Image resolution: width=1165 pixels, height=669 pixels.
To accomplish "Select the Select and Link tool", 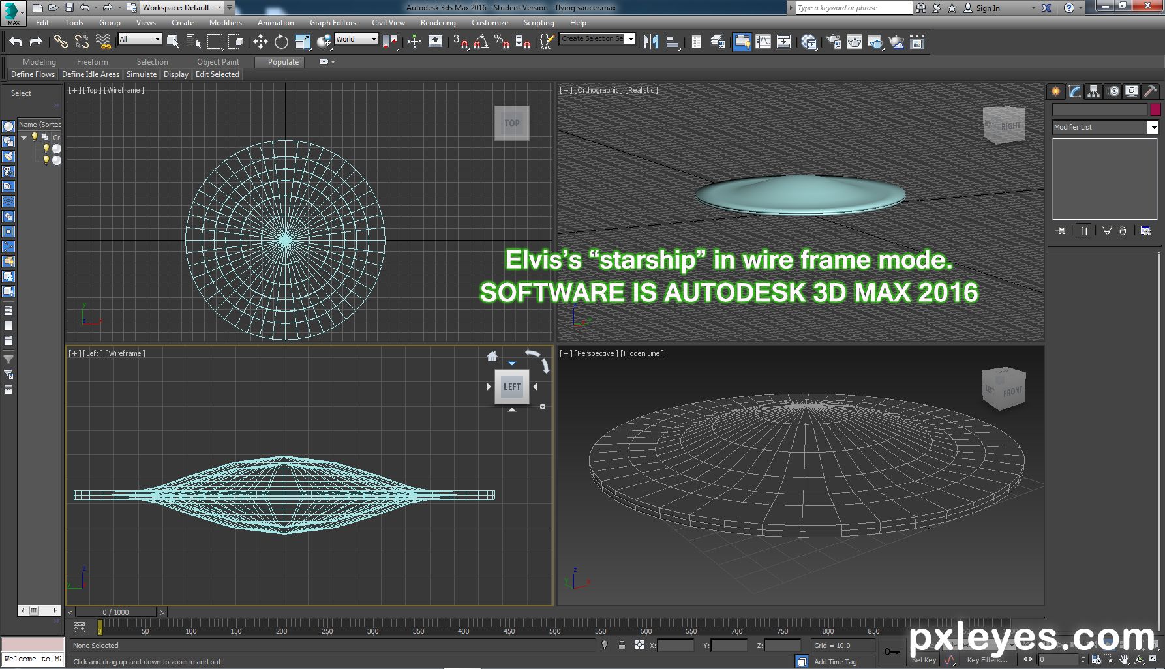I will point(61,42).
